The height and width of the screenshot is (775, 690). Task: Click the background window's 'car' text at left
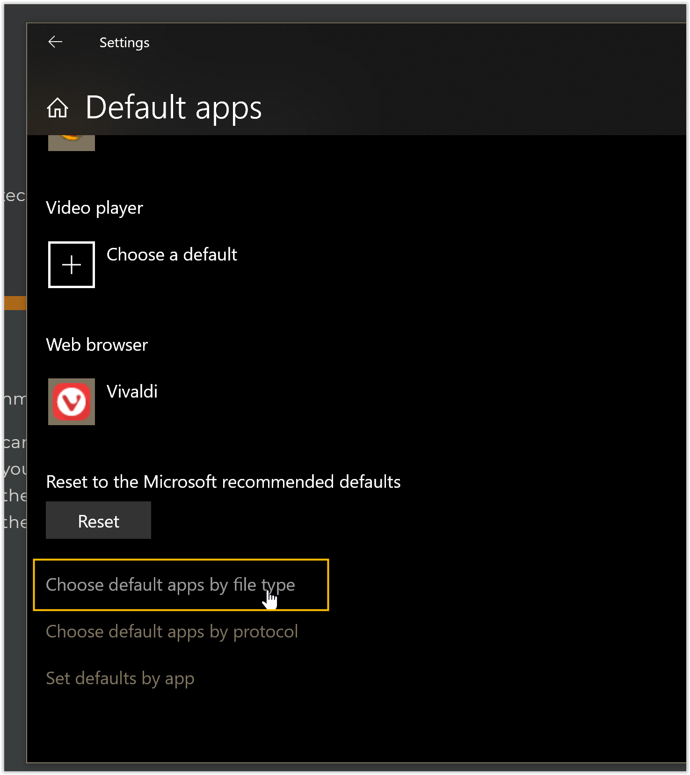tap(15, 442)
